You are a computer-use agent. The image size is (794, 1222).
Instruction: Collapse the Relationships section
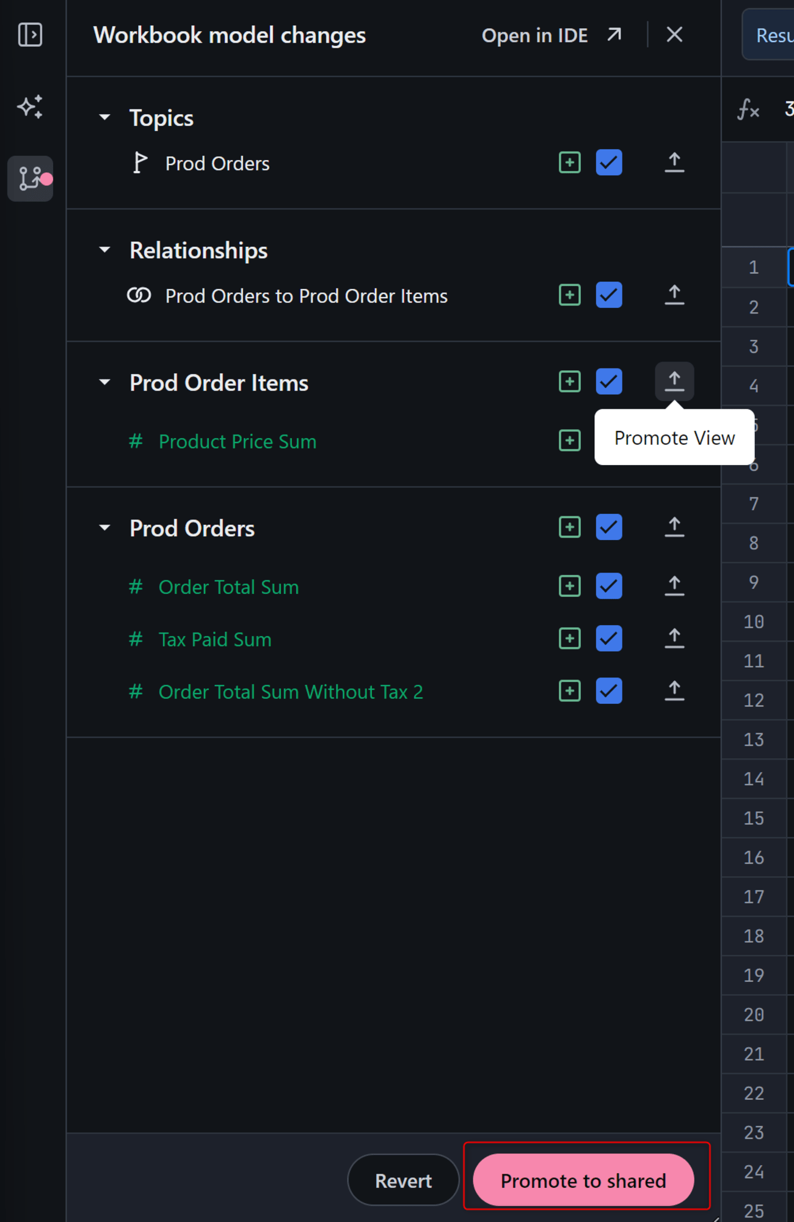104,250
